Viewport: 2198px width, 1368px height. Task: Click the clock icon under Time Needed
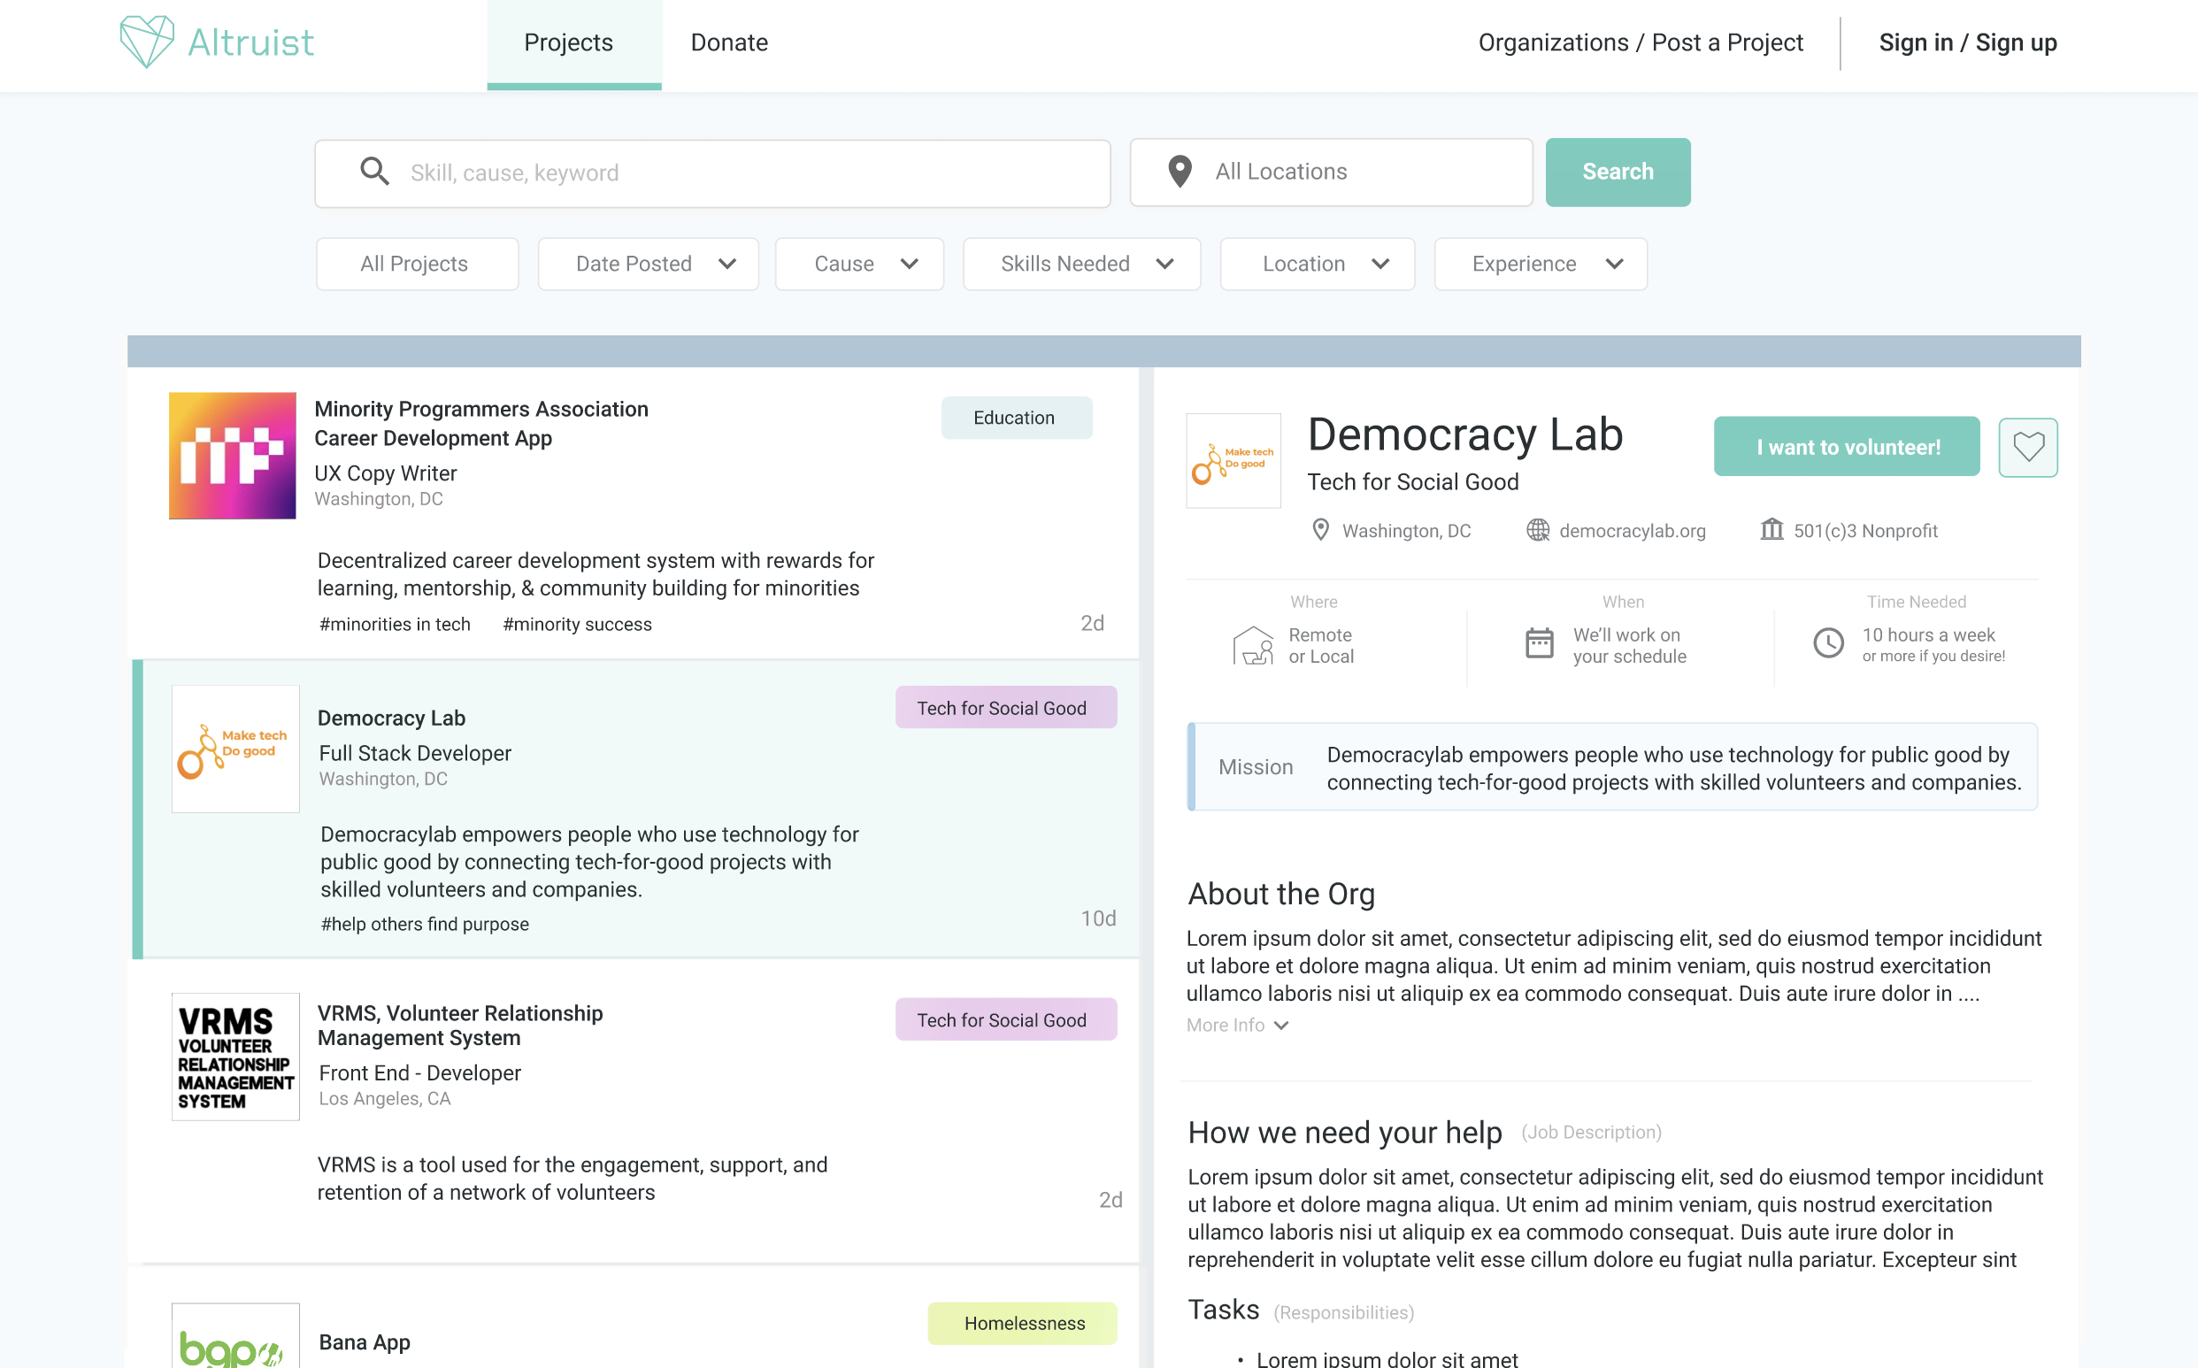click(1828, 643)
